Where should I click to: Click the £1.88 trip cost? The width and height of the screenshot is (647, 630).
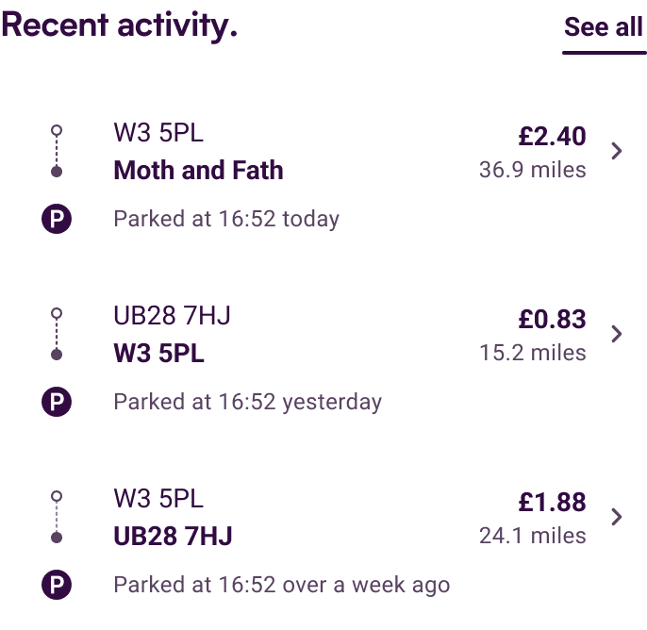(552, 503)
